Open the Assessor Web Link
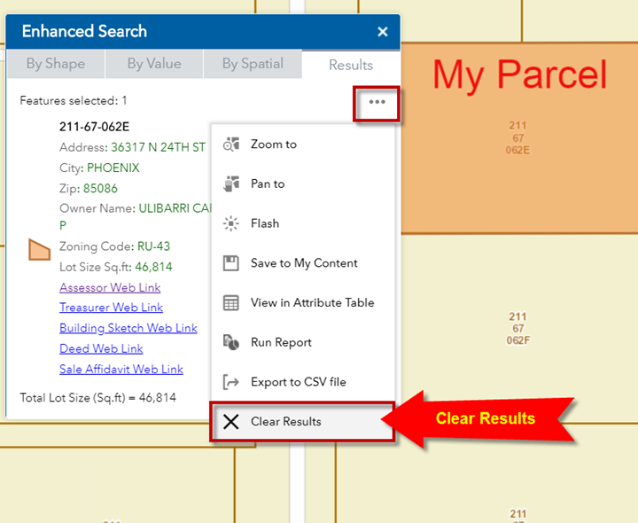This screenshot has width=638, height=523. [110, 287]
